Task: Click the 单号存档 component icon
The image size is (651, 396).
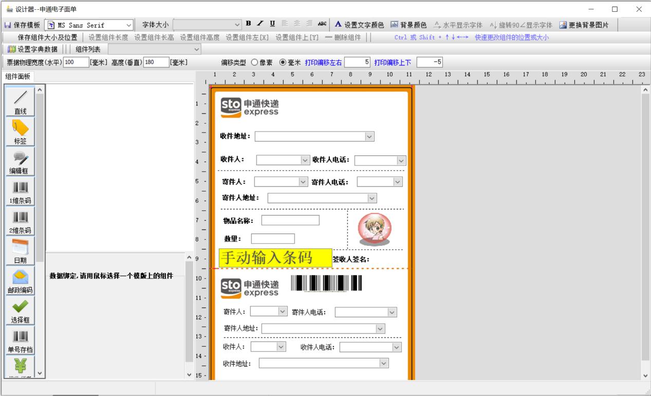Action: pyautogui.click(x=20, y=340)
